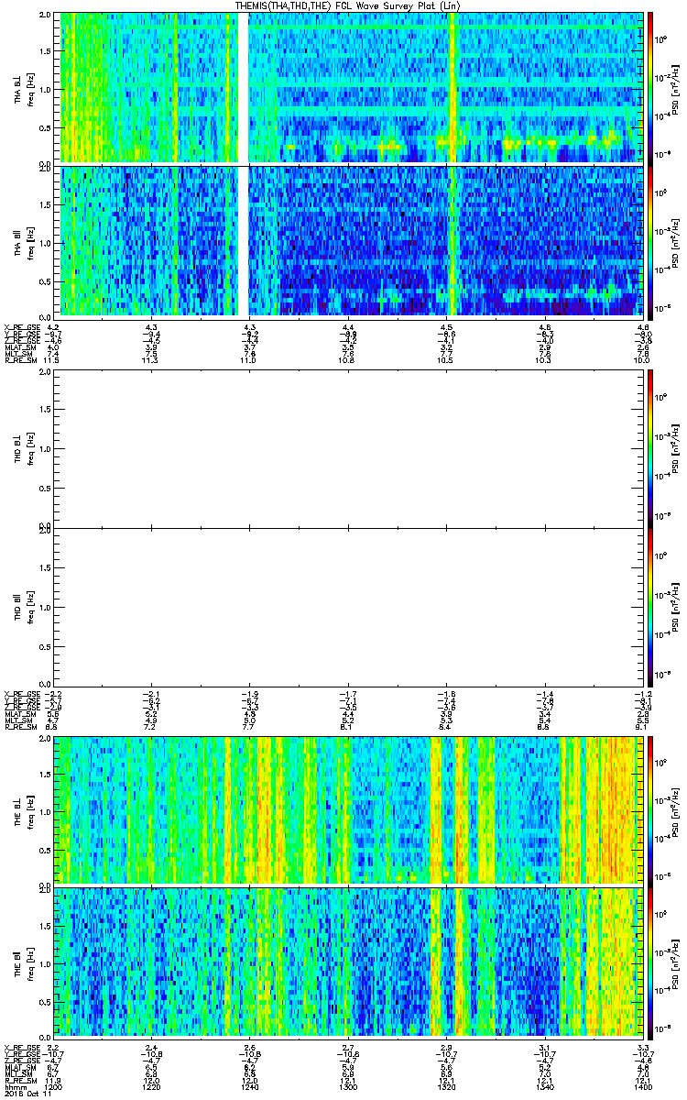
Task: Click the white data gap in THA BL
Action: point(243,87)
